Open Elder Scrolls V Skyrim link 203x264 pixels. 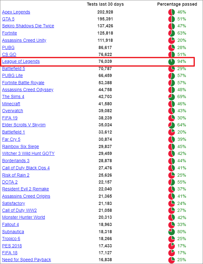[24, 125]
